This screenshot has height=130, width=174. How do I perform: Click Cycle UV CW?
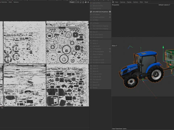pyautogui.click(x=97, y=77)
